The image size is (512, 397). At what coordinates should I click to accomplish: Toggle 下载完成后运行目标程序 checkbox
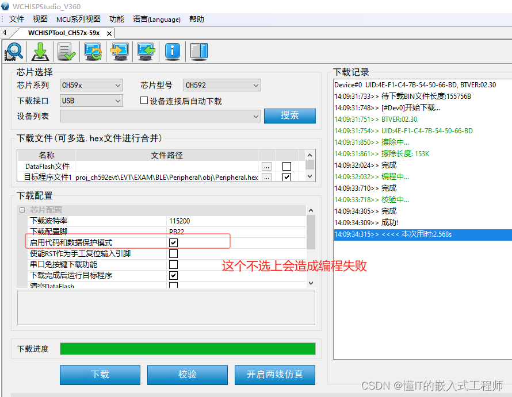(173, 275)
